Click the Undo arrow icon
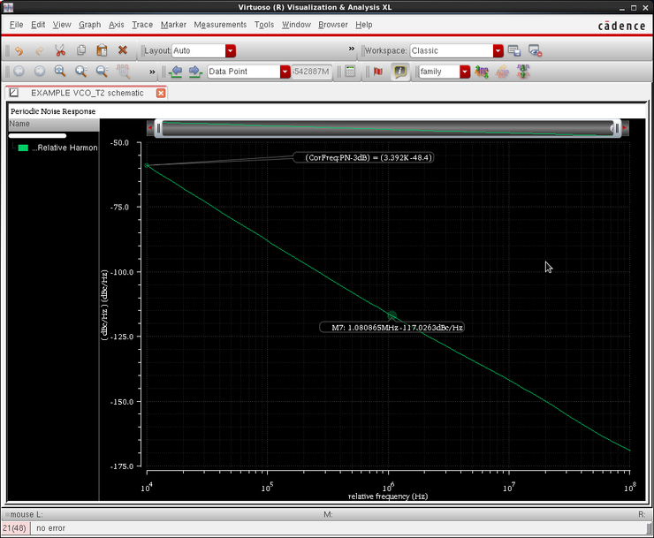The image size is (654, 538). [x=19, y=50]
